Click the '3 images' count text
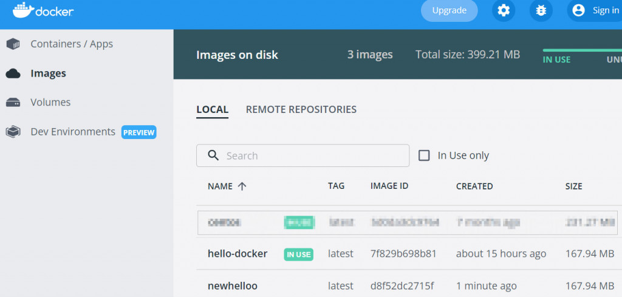Image resolution: width=622 pixels, height=297 pixels. (370, 55)
